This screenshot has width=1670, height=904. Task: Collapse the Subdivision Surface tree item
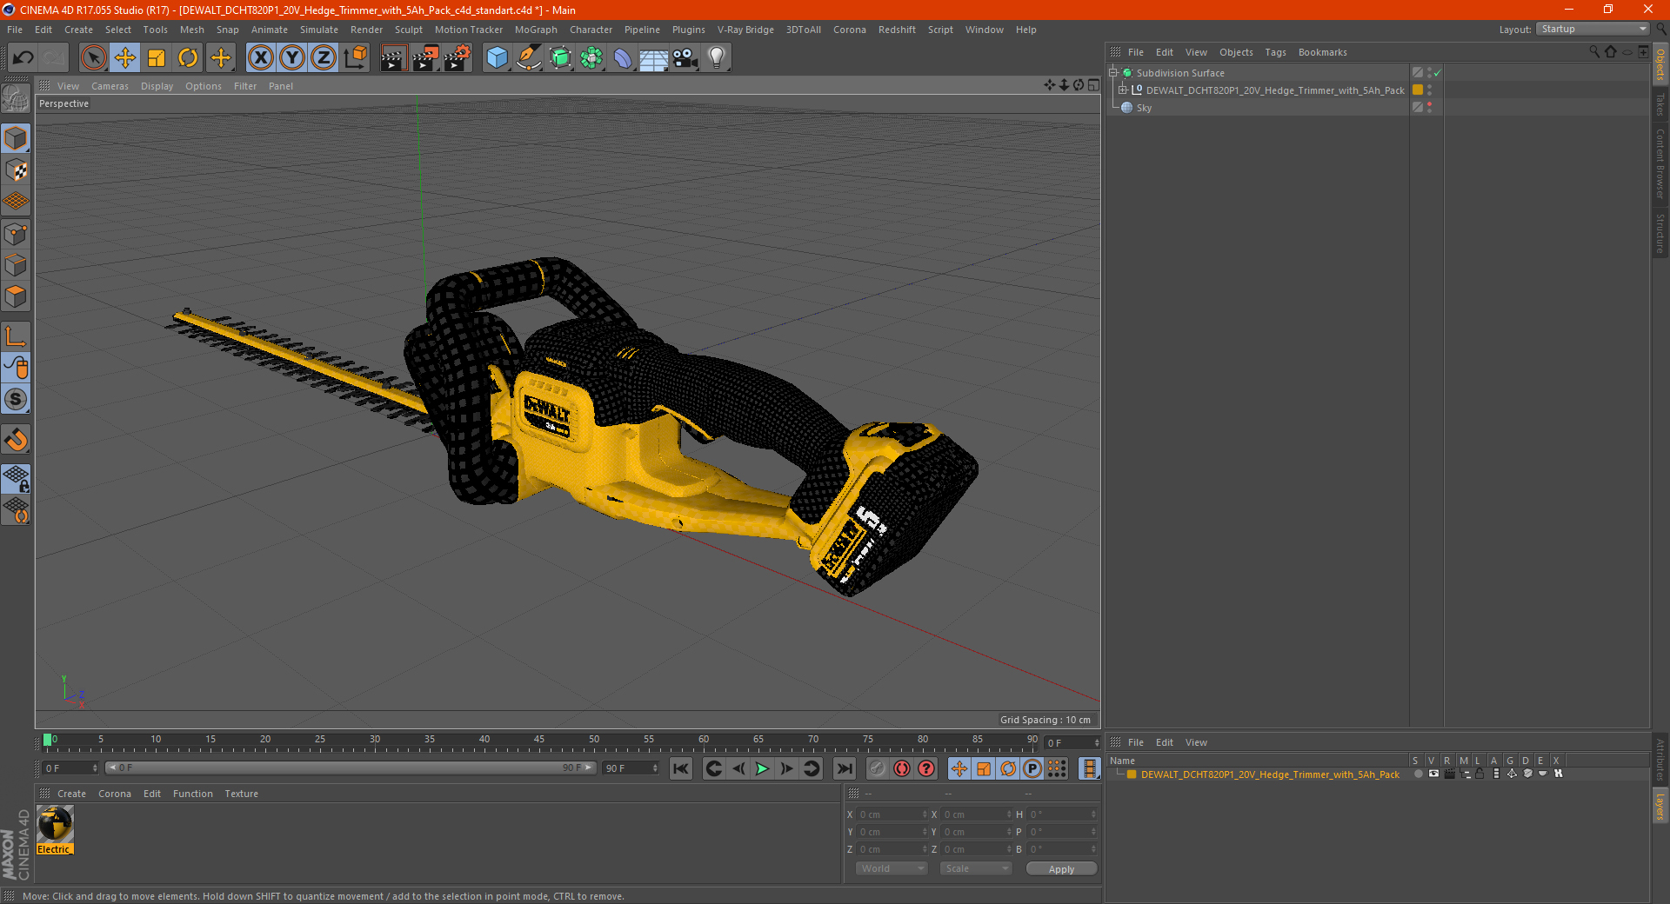(x=1112, y=73)
